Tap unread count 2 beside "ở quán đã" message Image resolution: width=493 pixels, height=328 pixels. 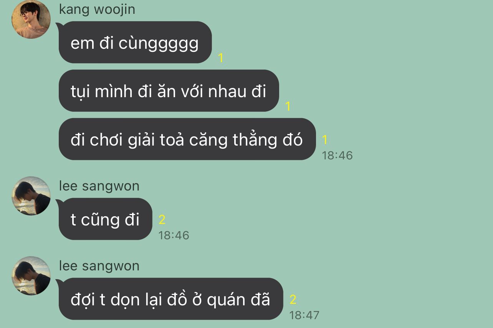pos(293,300)
